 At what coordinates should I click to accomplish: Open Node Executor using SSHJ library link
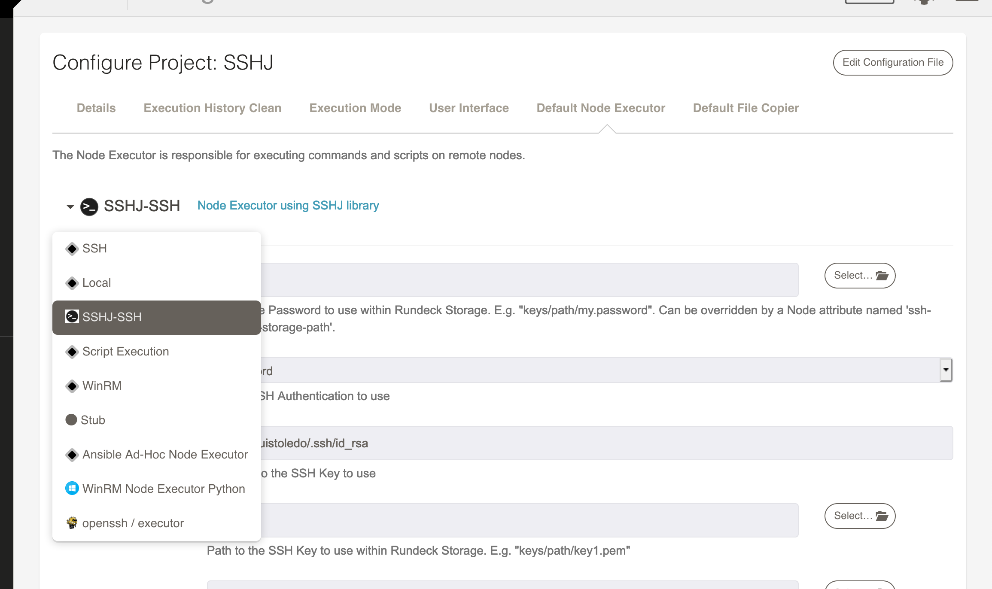[x=288, y=206]
